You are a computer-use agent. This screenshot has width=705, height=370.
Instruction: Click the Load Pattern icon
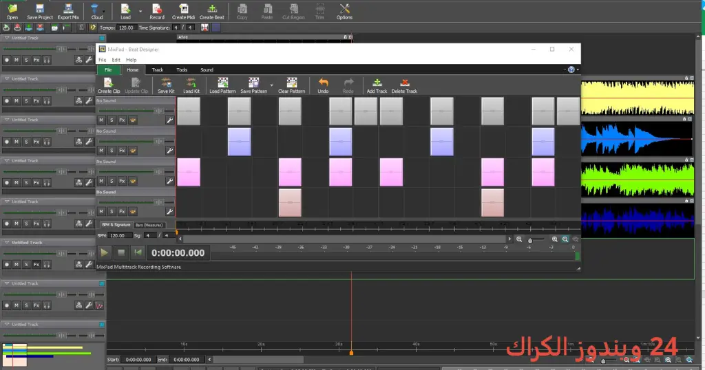tap(222, 85)
